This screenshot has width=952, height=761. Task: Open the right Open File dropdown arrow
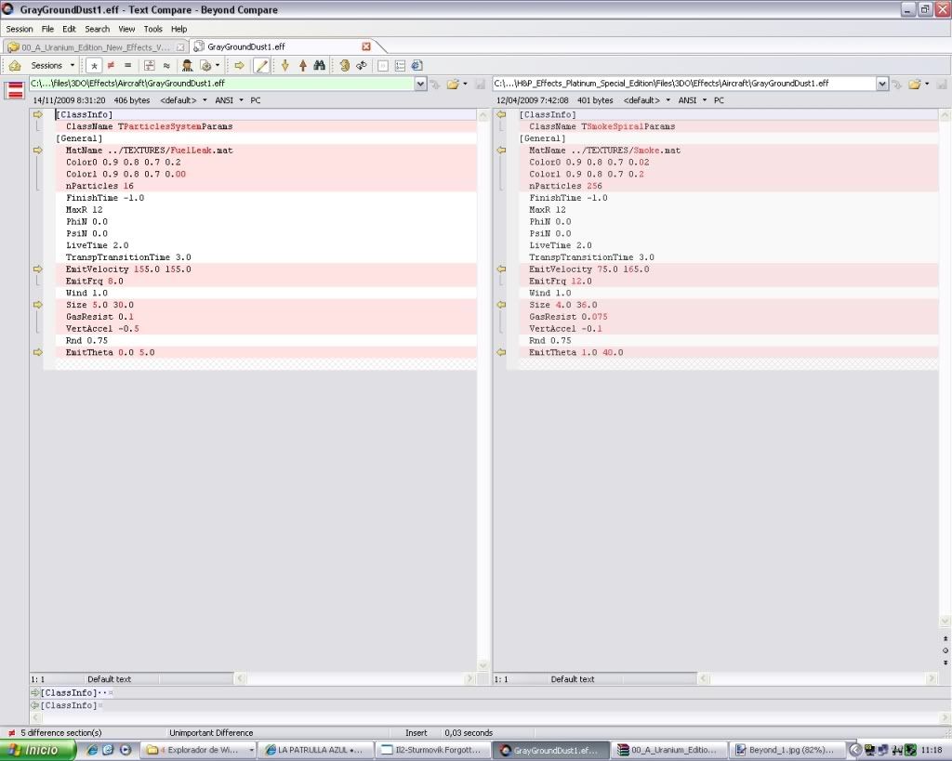point(927,84)
